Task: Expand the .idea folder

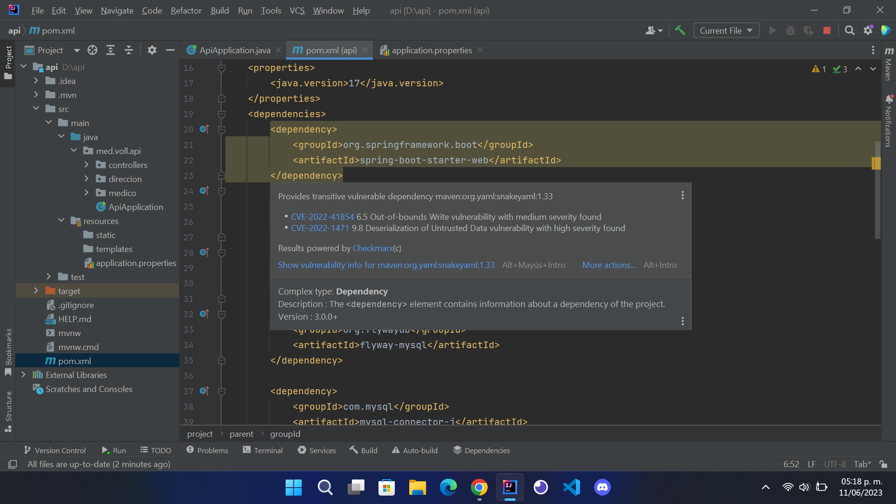Action: (36, 81)
